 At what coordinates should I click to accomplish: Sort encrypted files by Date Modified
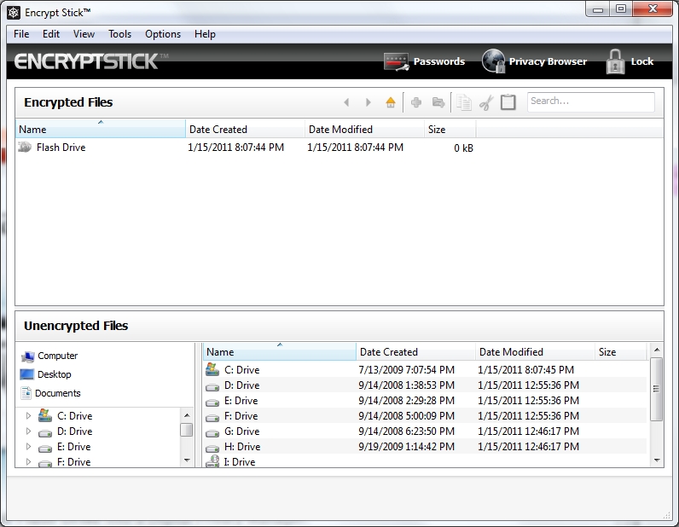pos(364,129)
